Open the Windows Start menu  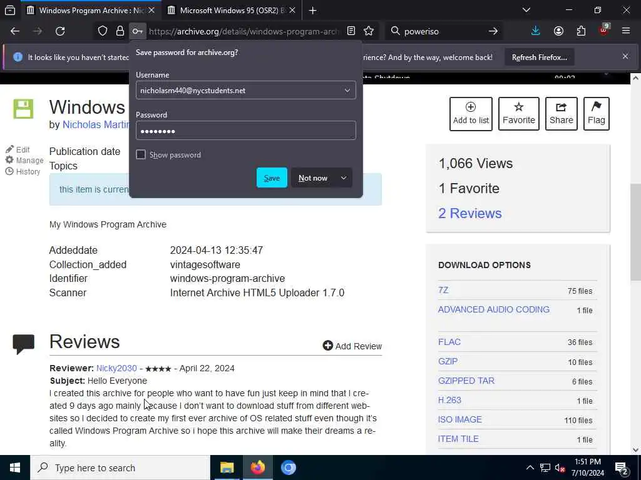point(15,467)
